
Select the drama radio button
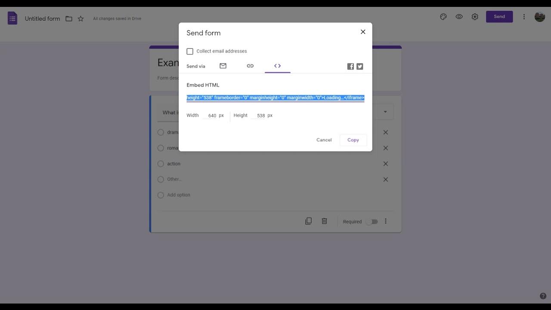click(161, 132)
